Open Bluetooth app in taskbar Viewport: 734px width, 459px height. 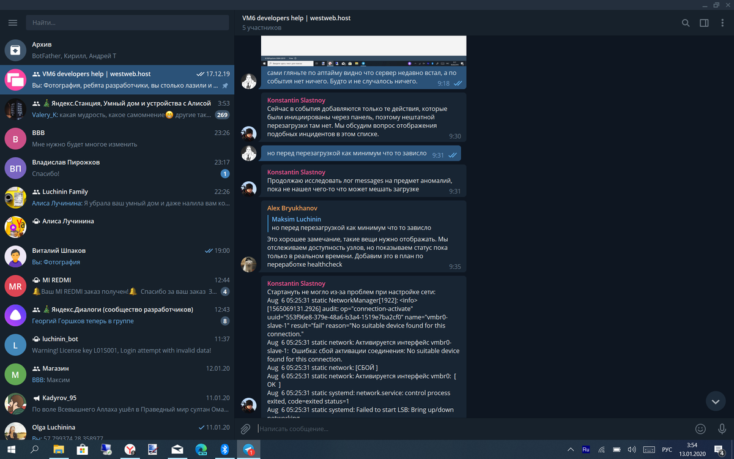point(225,450)
